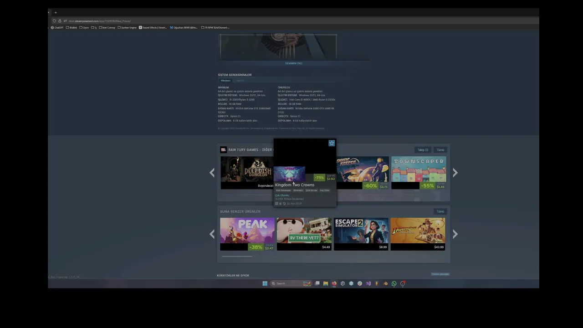
Task: Click the wishlist star on Kingdom Two Crowns popup
Action: tap(332, 143)
